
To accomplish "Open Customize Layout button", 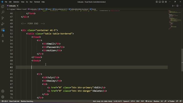I will (x=166, y=2).
